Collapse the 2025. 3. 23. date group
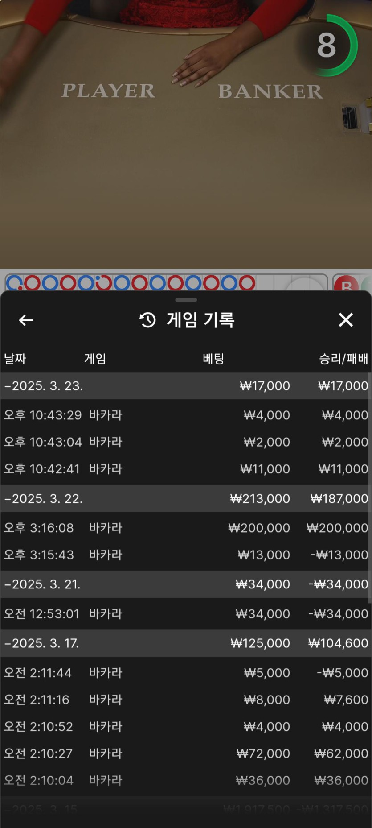The width and height of the screenshot is (372, 828). (44, 386)
